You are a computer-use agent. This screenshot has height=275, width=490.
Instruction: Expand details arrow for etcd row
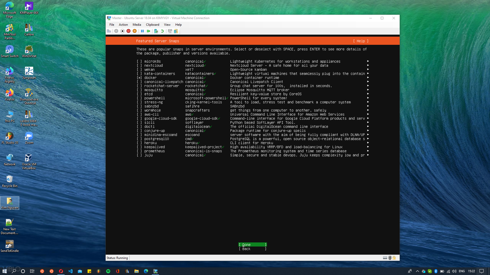point(368,94)
